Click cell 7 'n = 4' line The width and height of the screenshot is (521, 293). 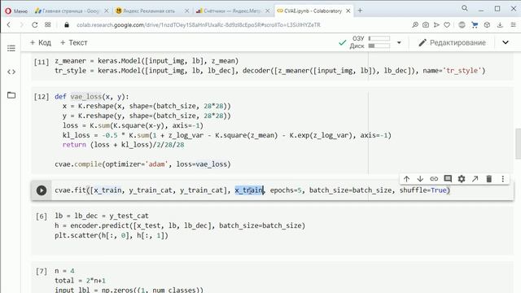point(64,271)
